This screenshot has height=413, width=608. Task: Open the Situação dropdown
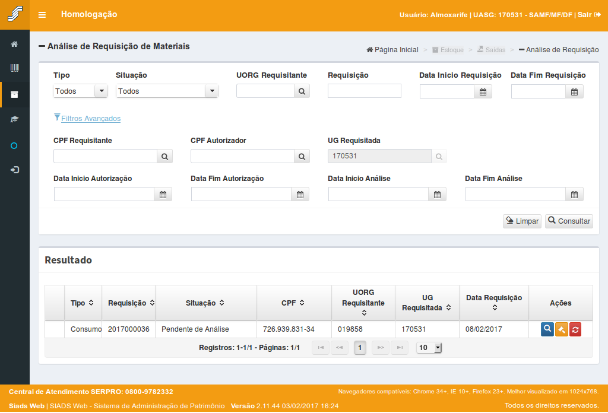[167, 91]
